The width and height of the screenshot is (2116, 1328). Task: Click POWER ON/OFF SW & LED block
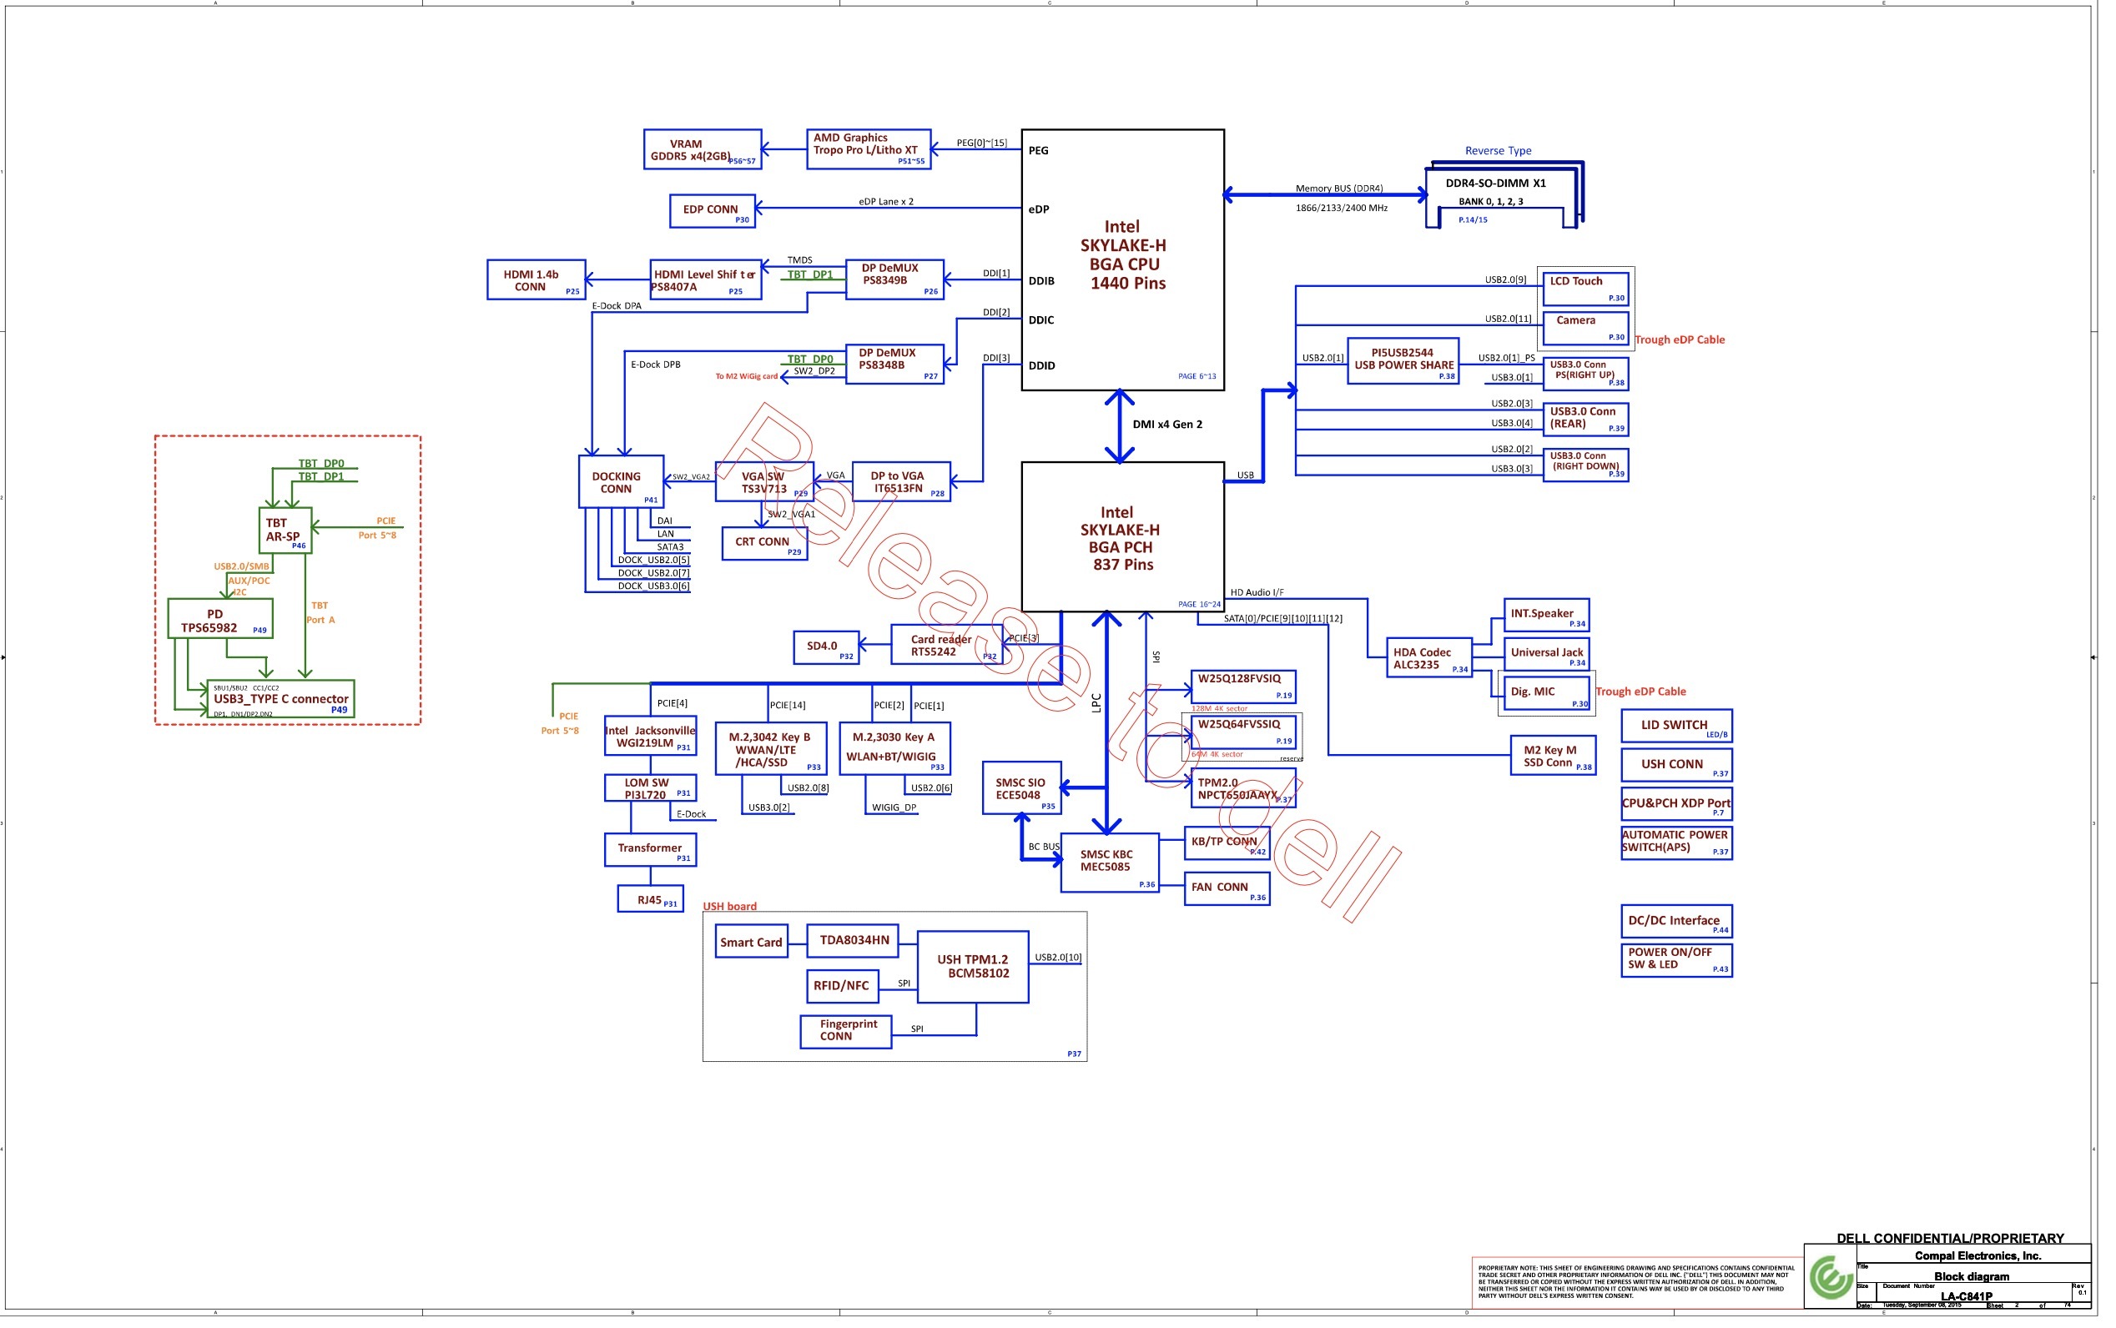1676,960
